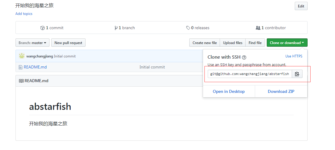Image resolution: width=335 pixels, height=150 pixels.
Task: Click Download ZIP
Action: pyautogui.click(x=281, y=91)
